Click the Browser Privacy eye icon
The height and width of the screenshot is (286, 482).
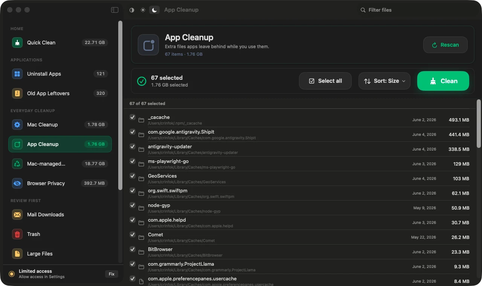click(17, 183)
